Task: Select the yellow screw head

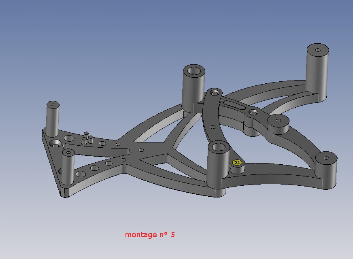Action: point(237,162)
